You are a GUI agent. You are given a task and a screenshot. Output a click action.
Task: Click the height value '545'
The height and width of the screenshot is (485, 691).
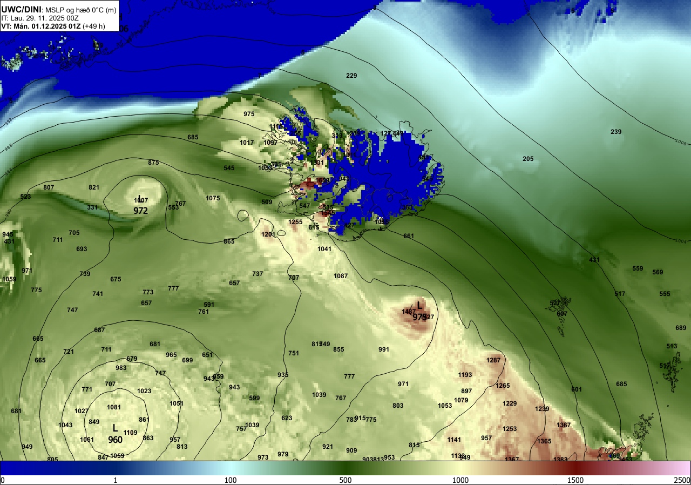click(x=229, y=168)
